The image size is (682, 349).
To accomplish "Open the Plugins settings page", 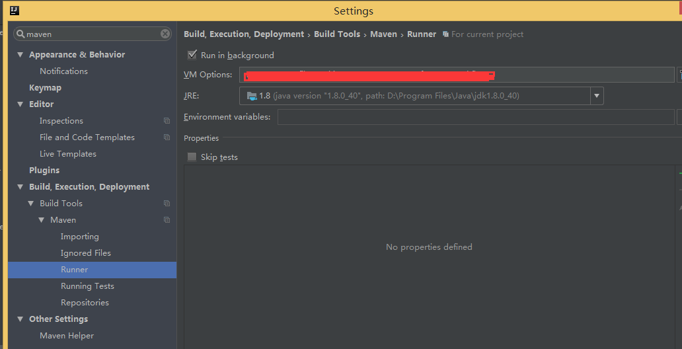I will (x=44, y=170).
